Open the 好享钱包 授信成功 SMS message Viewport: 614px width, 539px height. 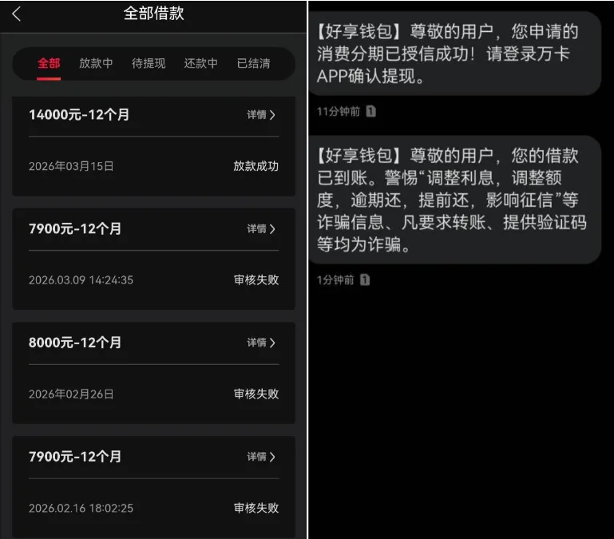(454, 54)
